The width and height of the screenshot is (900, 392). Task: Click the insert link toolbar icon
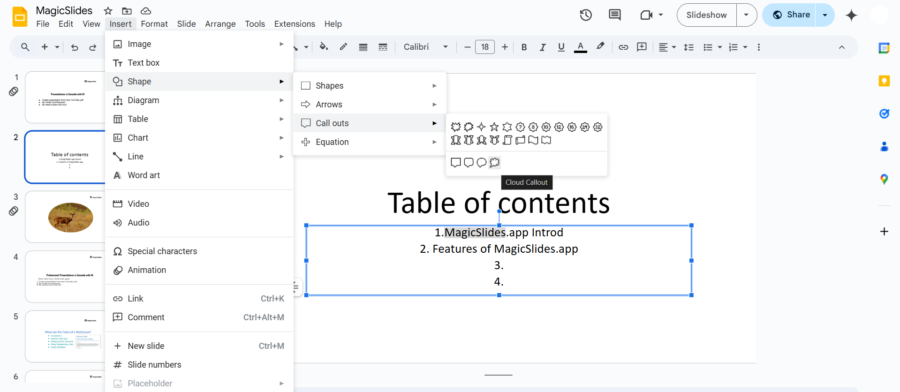(x=623, y=47)
